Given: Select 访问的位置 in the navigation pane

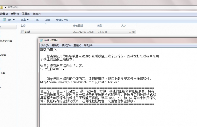Looking at the screenshot, I should coord(6,41).
